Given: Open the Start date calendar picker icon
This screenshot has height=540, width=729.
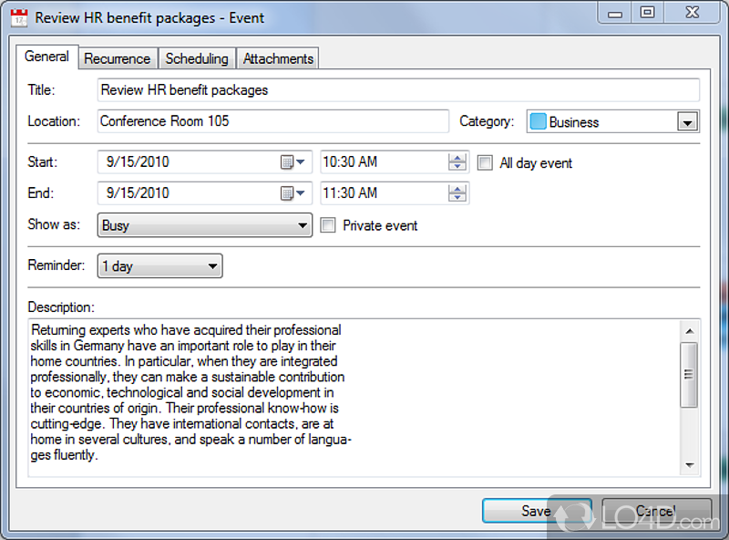Looking at the screenshot, I should [287, 162].
